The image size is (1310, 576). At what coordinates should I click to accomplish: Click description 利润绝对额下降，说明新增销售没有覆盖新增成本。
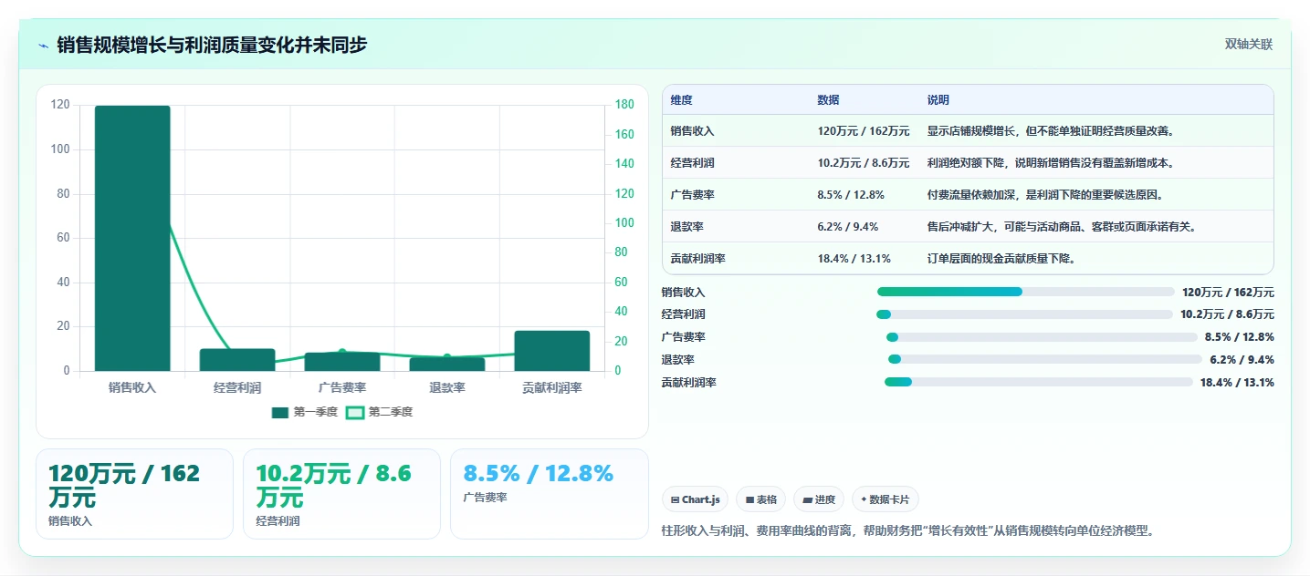tap(1051, 163)
